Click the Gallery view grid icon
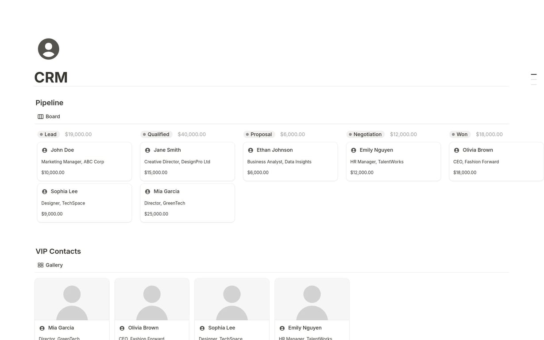 tap(40, 265)
